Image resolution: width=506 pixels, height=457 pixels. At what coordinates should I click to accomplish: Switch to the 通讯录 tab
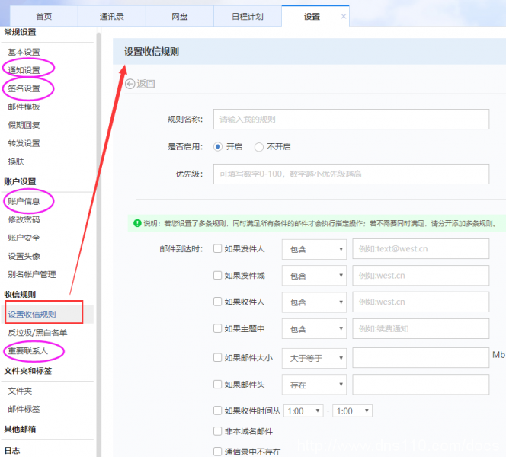click(x=112, y=17)
